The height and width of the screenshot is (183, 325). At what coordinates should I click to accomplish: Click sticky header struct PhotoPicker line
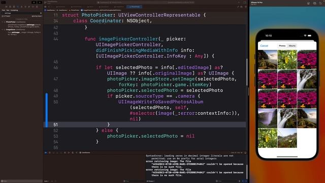[134, 15]
